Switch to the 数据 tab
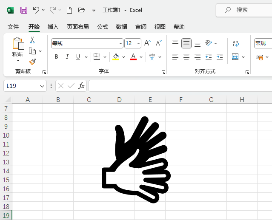Image resolution: width=272 pixels, height=220 pixels. click(122, 27)
